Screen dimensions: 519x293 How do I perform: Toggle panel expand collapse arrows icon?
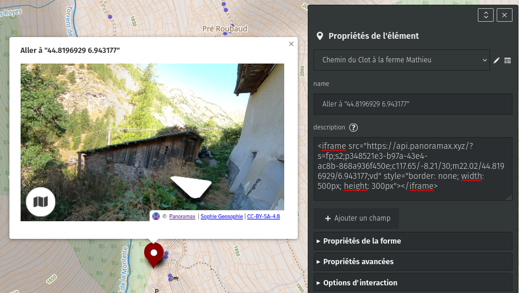tap(485, 15)
